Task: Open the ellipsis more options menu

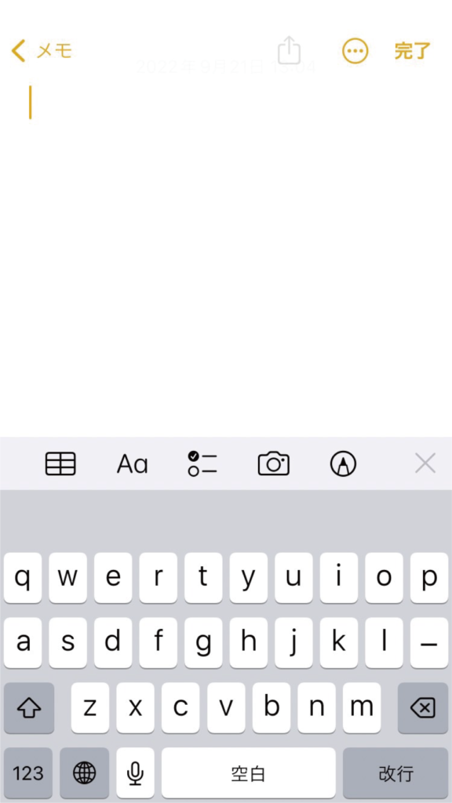Action: (x=355, y=51)
